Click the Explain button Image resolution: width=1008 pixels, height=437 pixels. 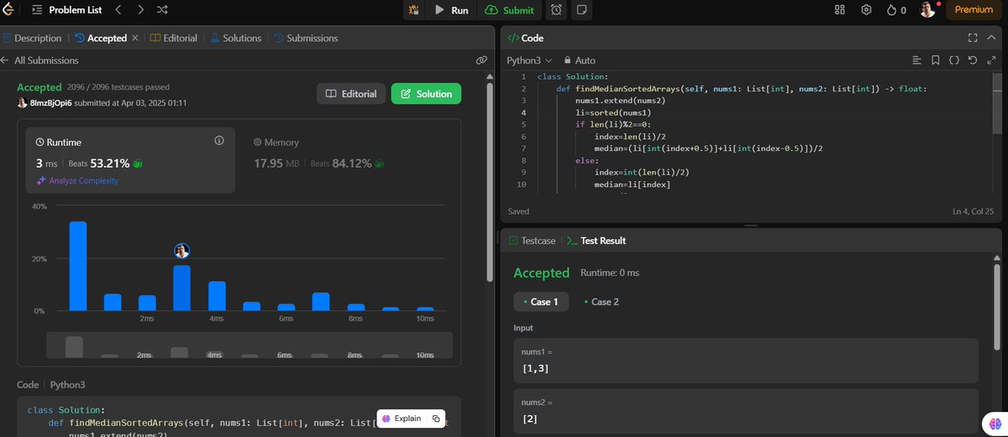point(402,419)
